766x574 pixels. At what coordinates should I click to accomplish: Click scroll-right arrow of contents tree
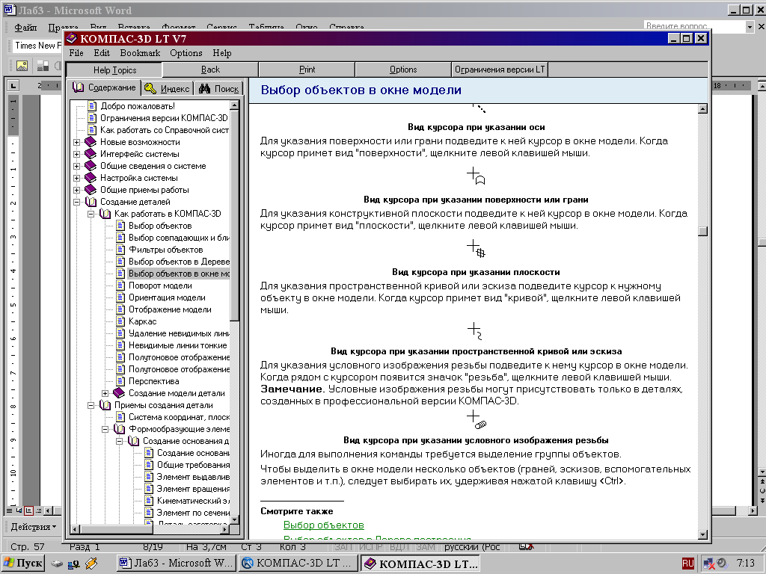(x=224, y=529)
